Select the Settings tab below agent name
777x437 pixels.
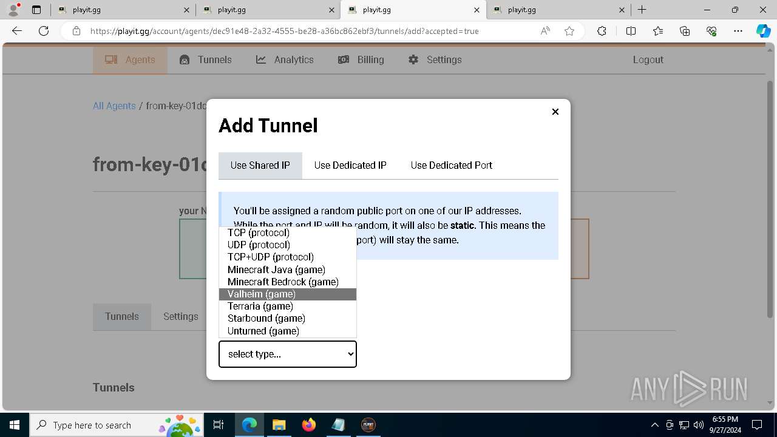pyautogui.click(x=181, y=316)
